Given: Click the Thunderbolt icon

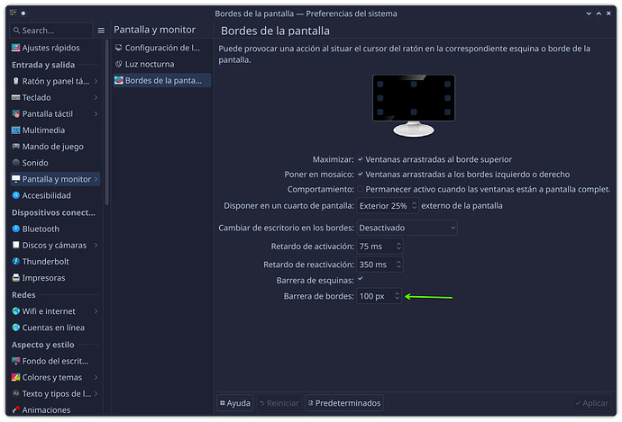Looking at the screenshot, I should pos(16,262).
